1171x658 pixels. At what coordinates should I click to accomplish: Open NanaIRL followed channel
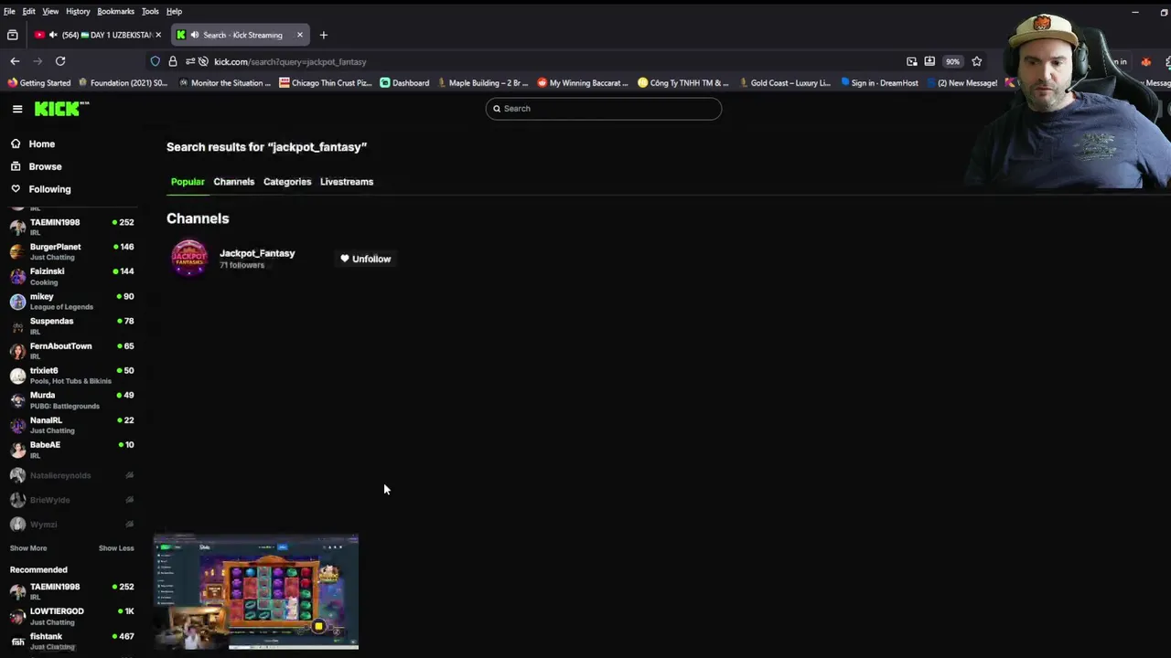(72, 424)
